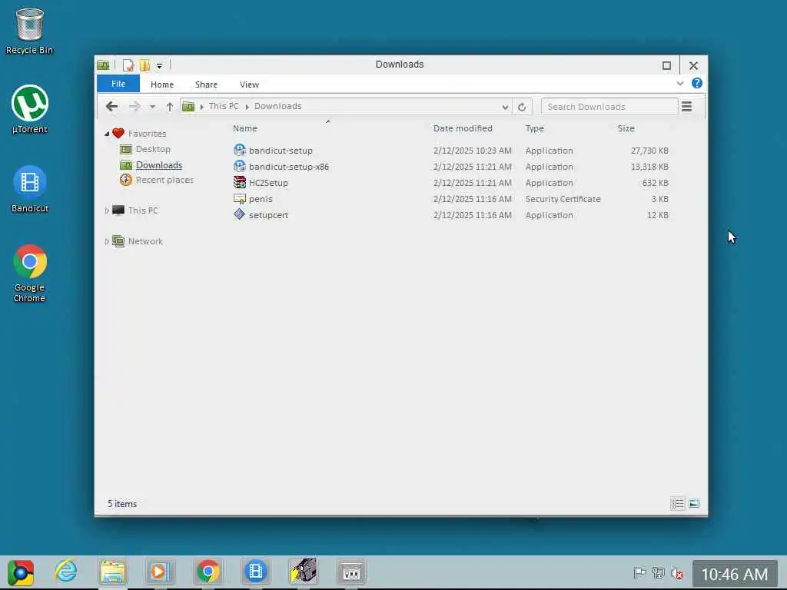This screenshot has height=590, width=787.
Task: Open the recent locations dropdown
Action: [153, 107]
